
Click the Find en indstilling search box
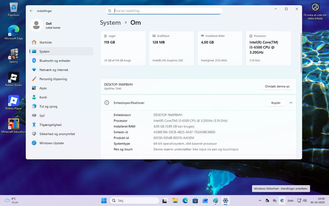[164, 11]
